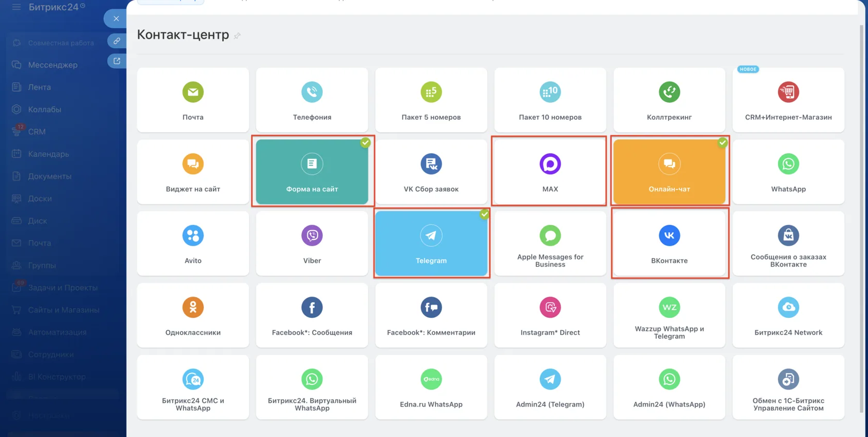Connect the ВКонтакте channel tile
The image size is (868, 437).
coord(669,243)
